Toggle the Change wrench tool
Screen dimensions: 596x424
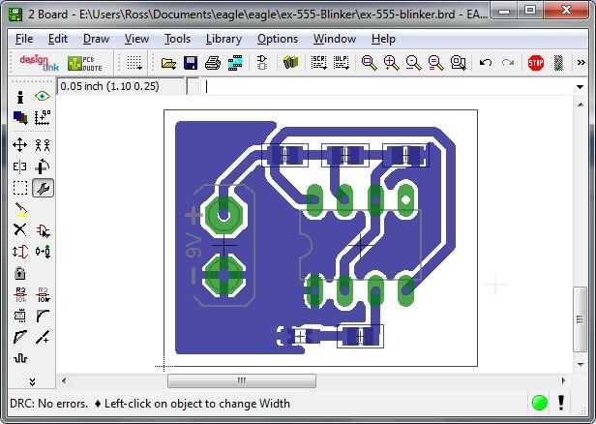pyautogui.click(x=43, y=188)
